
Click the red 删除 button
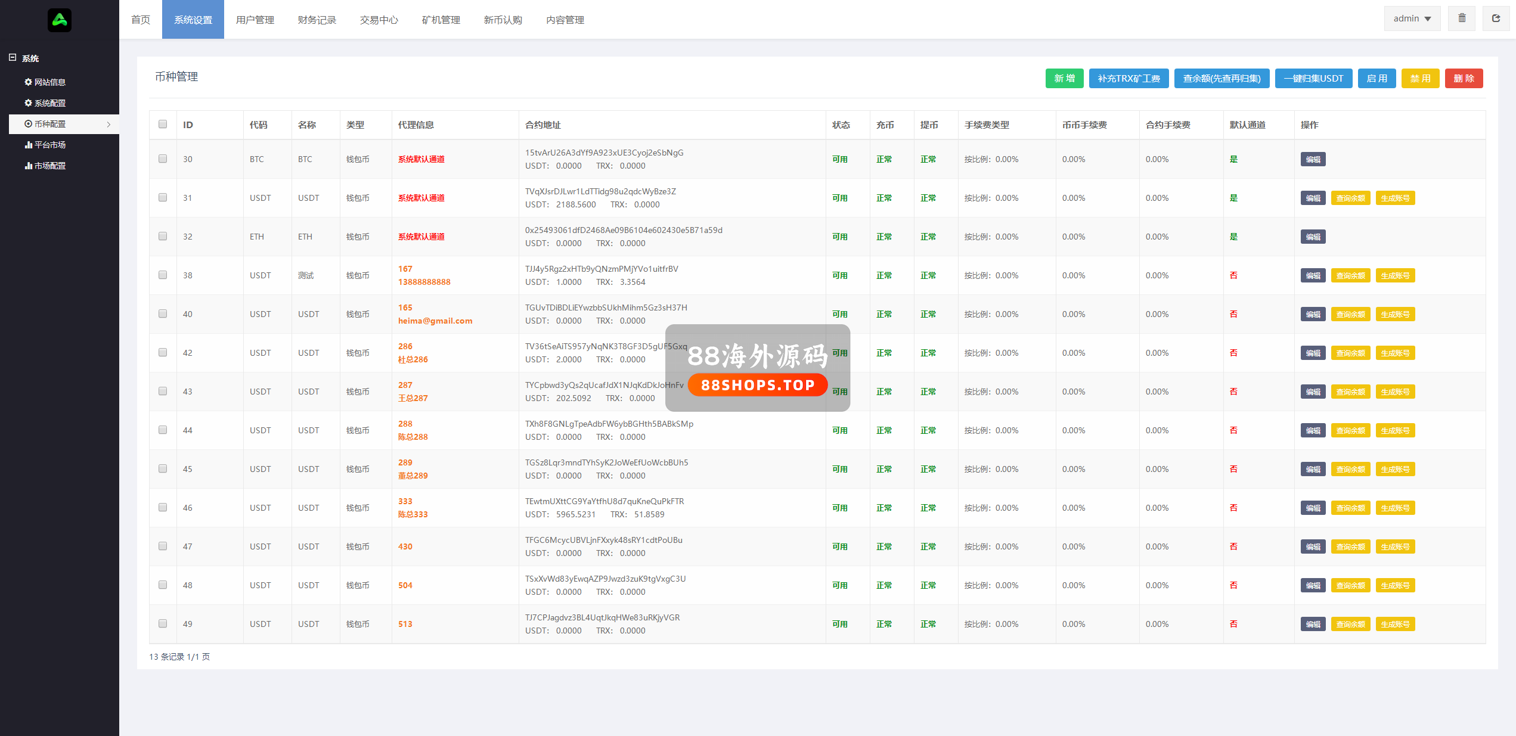tap(1464, 79)
